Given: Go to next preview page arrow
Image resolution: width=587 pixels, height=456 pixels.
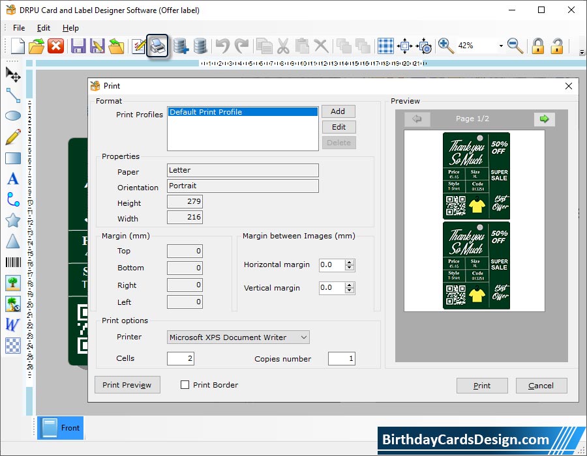Looking at the screenshot, I should [545, 119].
